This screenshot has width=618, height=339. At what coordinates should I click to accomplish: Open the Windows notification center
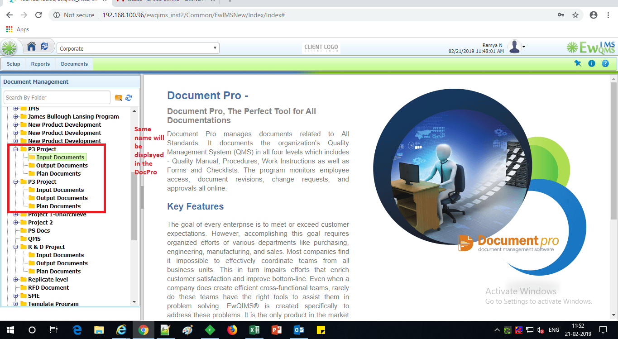[x=603, y=330]
